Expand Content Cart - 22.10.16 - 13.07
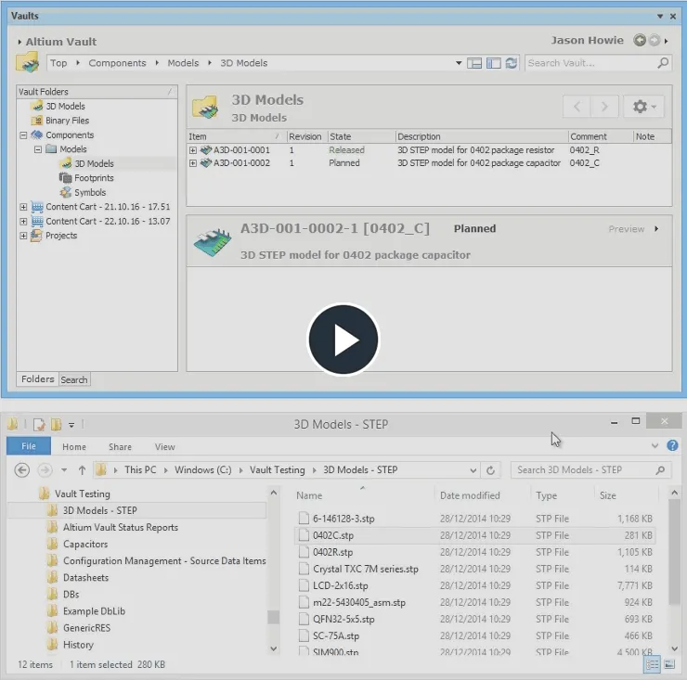This screenshot has height=680, width=687. click(x=23, y=221)
